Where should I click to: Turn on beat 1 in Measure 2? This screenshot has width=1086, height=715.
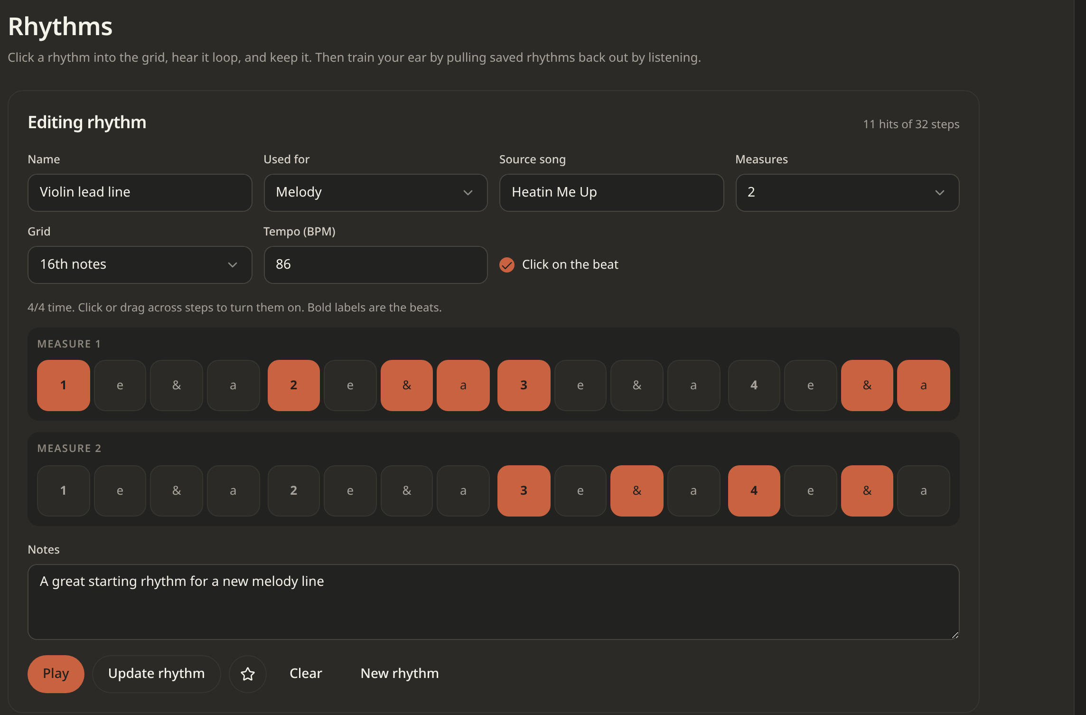point(64,491)
